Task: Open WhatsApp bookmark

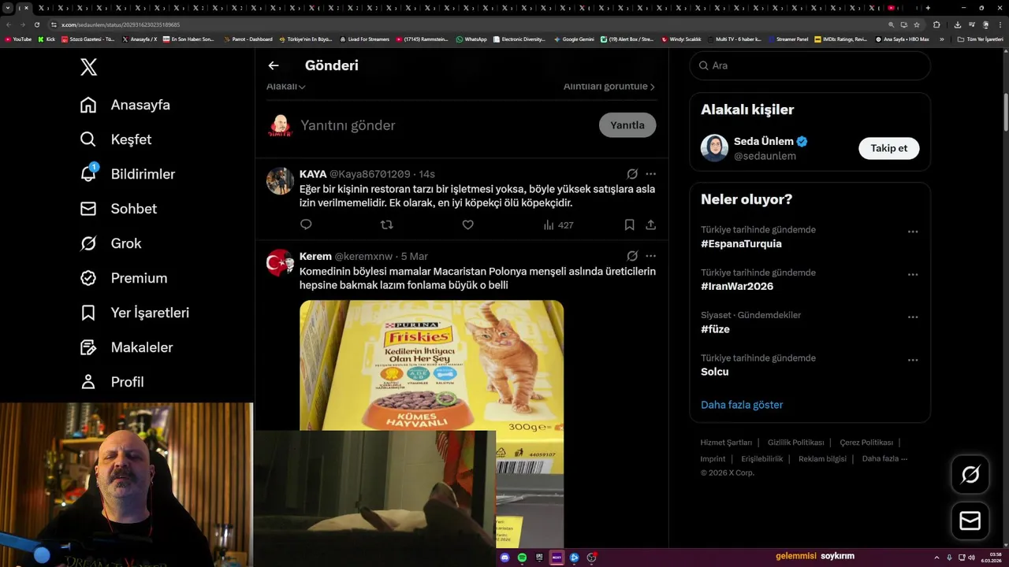Action: 471,39
